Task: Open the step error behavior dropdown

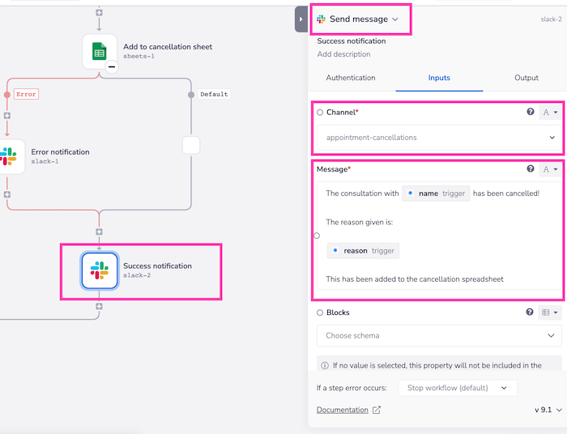Action: coord(458,388)
